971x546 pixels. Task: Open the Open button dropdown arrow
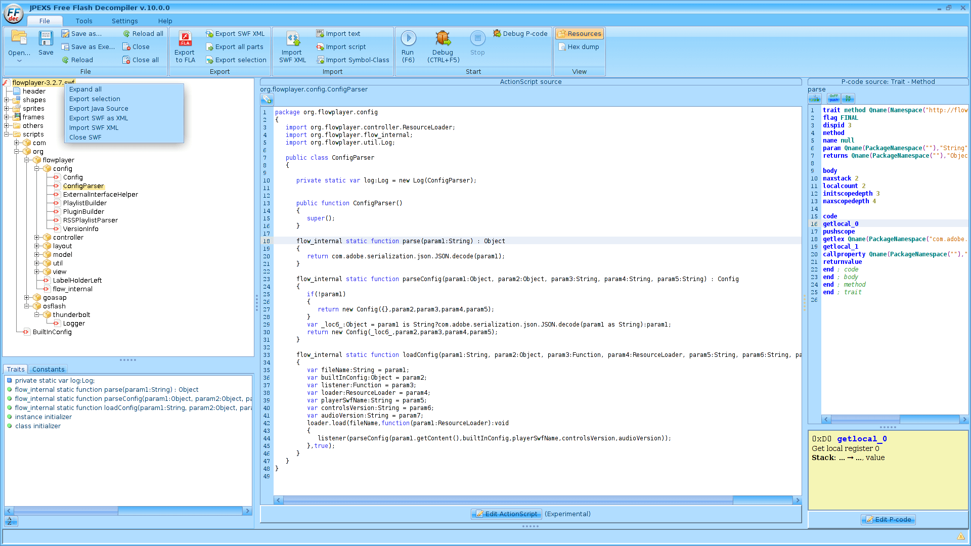[19, 61]
